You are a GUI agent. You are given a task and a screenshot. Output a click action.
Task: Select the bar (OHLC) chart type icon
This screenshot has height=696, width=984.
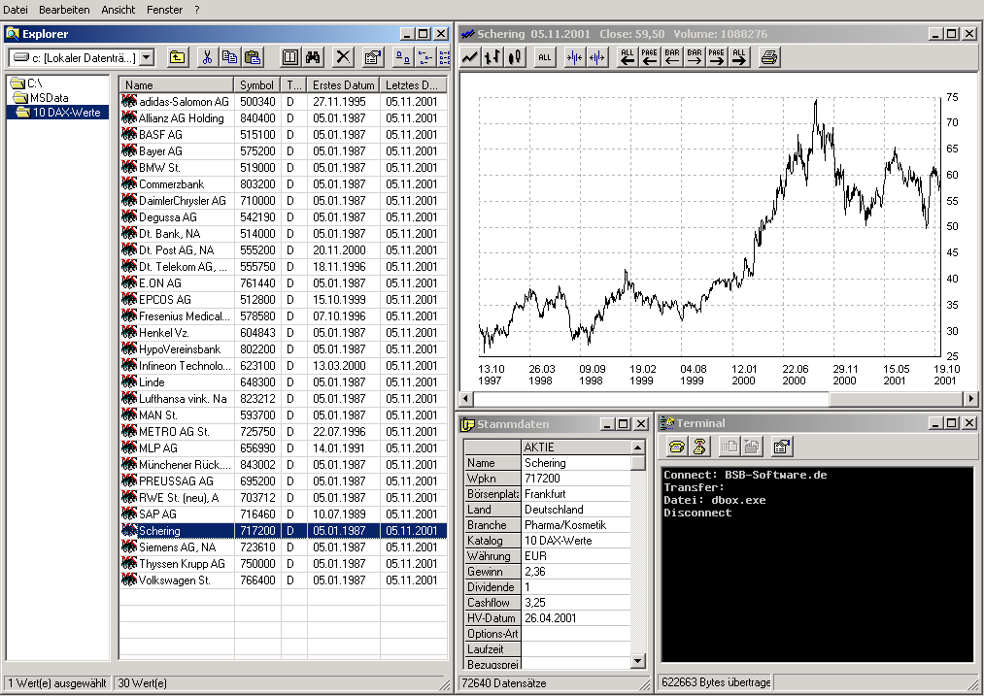pyautogui.click(x=492, y=57)
